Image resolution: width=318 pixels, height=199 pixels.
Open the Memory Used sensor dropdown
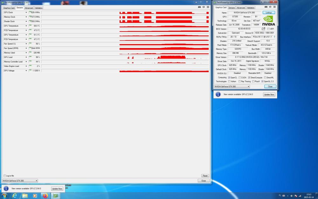click(x=26, y=53)
